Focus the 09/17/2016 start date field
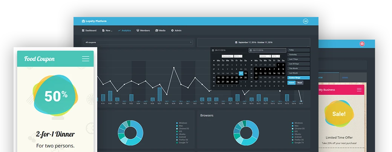392x152 pixels. tap(230, 50)
